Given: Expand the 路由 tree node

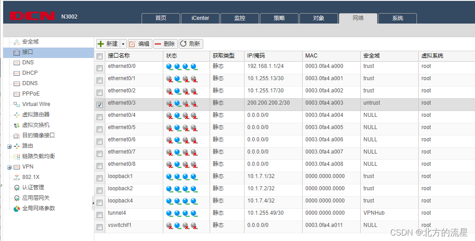Looking at the screenshot, I should click(10, 147).
